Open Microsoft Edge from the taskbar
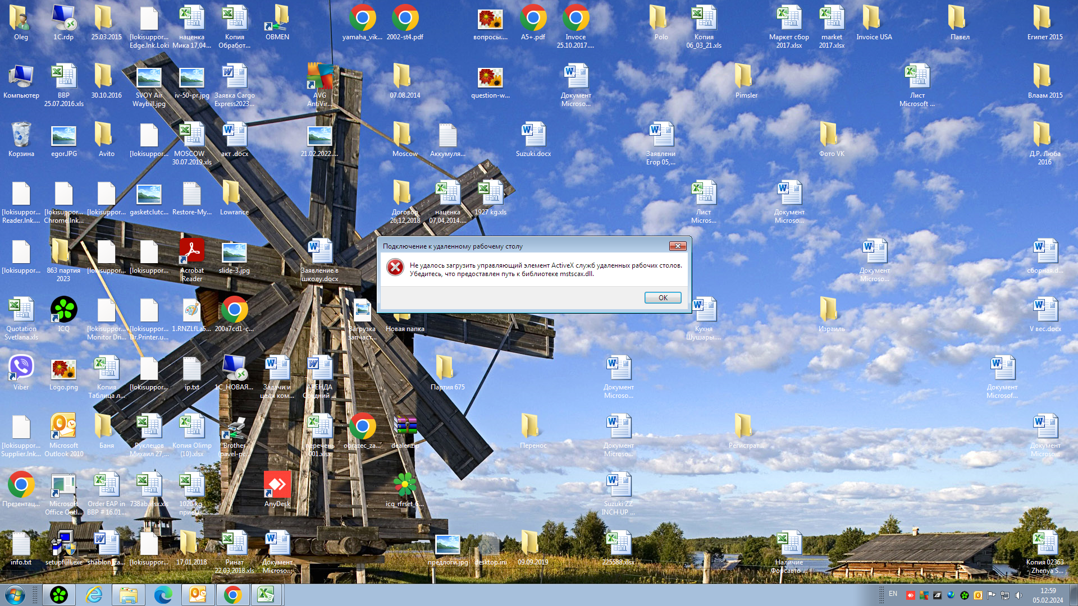The image size is (1078, 606). coord(163,595)
